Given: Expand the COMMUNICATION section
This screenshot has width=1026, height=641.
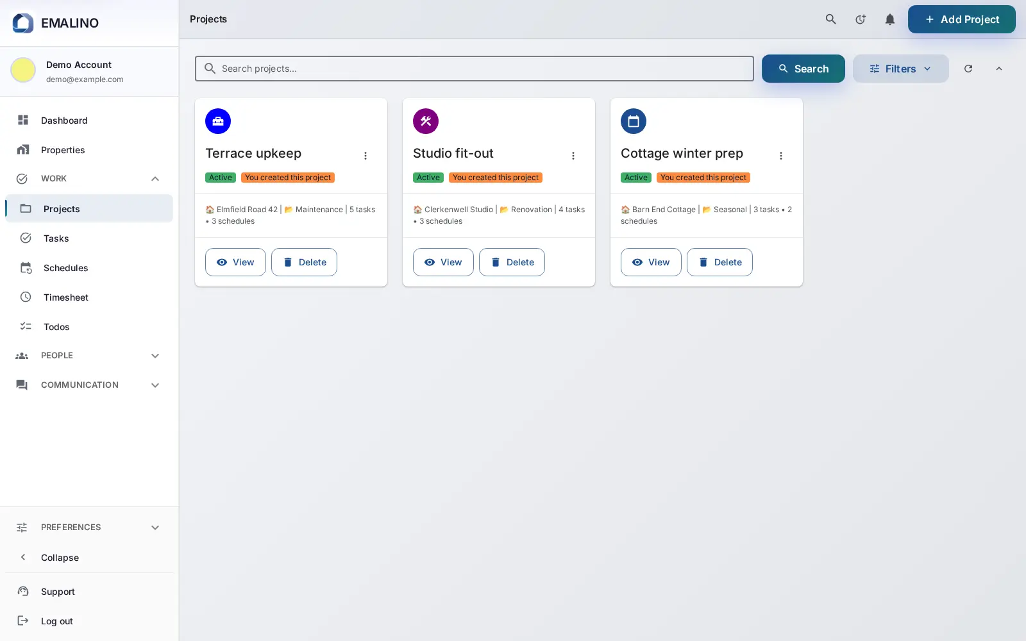Looking at the screenshot, I should coord(89,385).
